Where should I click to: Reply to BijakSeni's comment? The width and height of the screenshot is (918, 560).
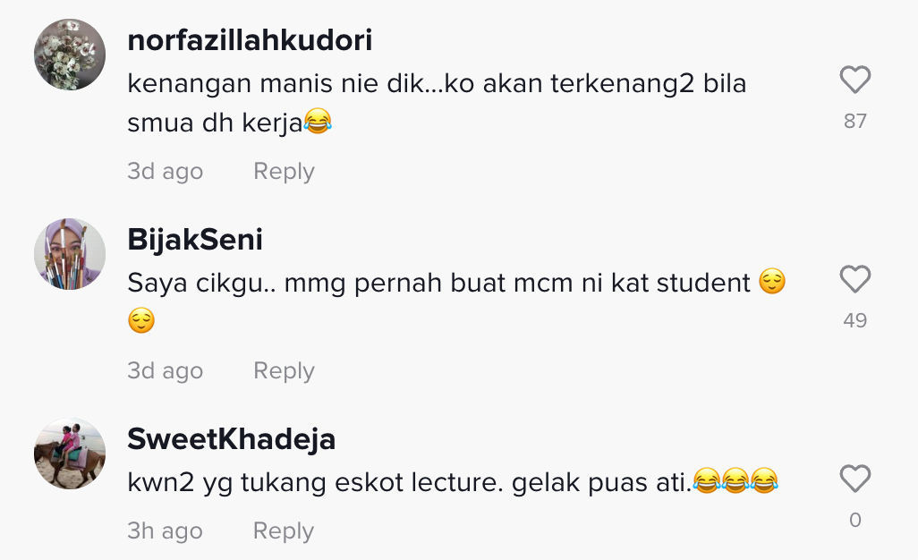(284, 370)
